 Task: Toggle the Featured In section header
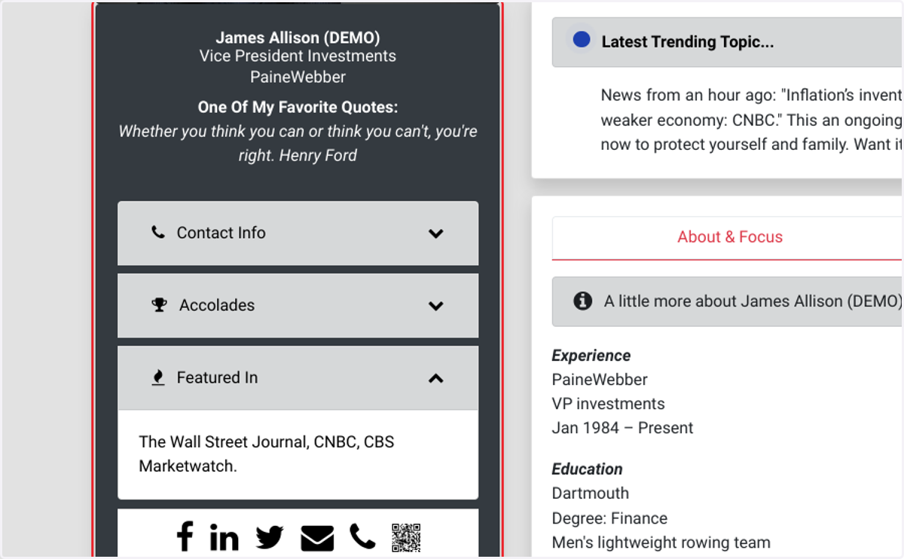298,377
